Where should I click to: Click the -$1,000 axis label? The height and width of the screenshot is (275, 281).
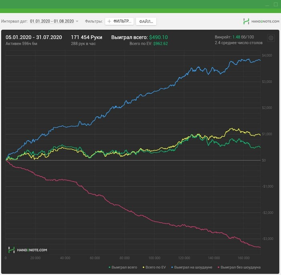[x=267, y=186]
